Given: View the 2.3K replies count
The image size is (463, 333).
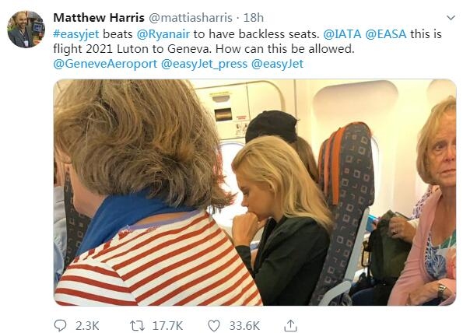Looking at the screenshot, I should (x=87, y=326).
